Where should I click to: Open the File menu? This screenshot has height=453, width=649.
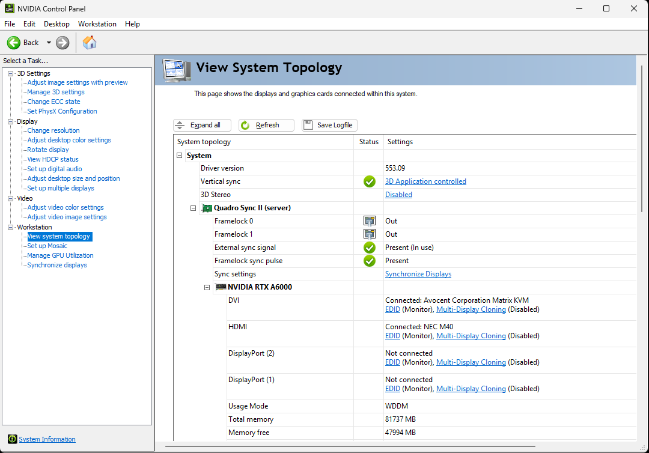click(x=10, y=24)
